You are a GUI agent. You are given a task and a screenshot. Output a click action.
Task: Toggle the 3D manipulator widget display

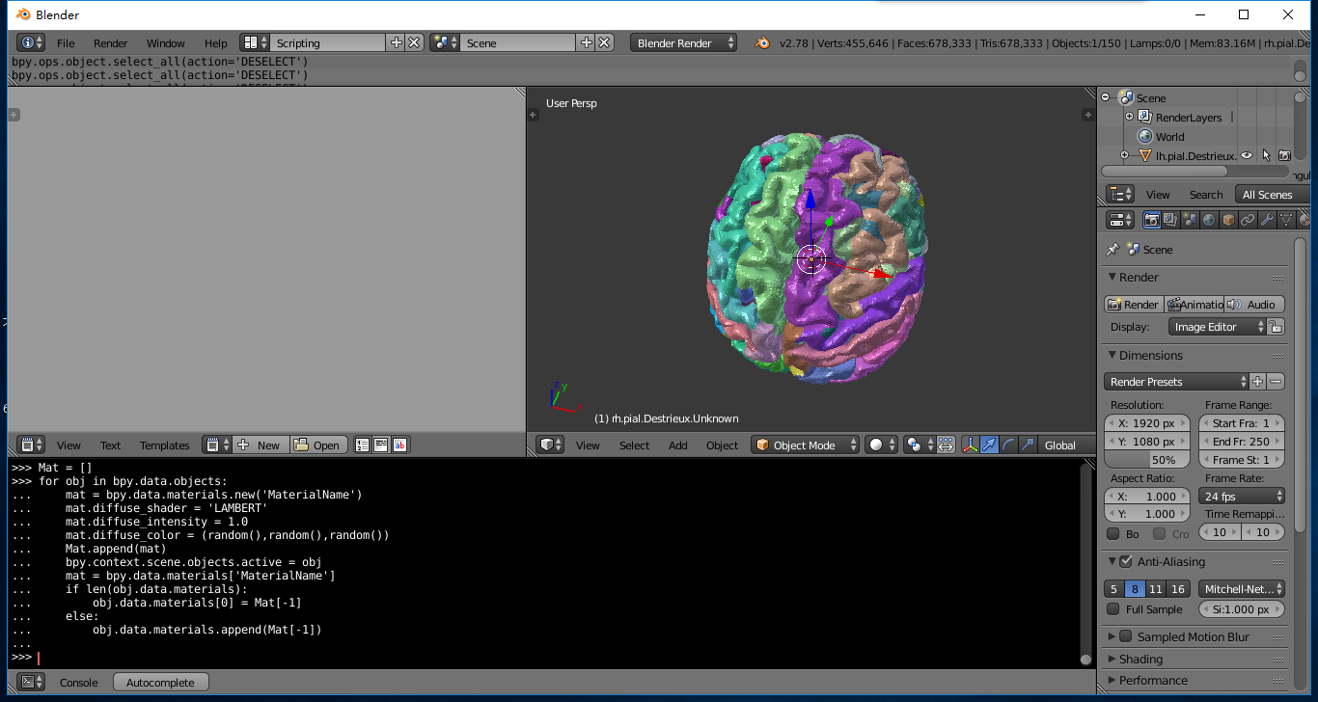coord(970,445)
